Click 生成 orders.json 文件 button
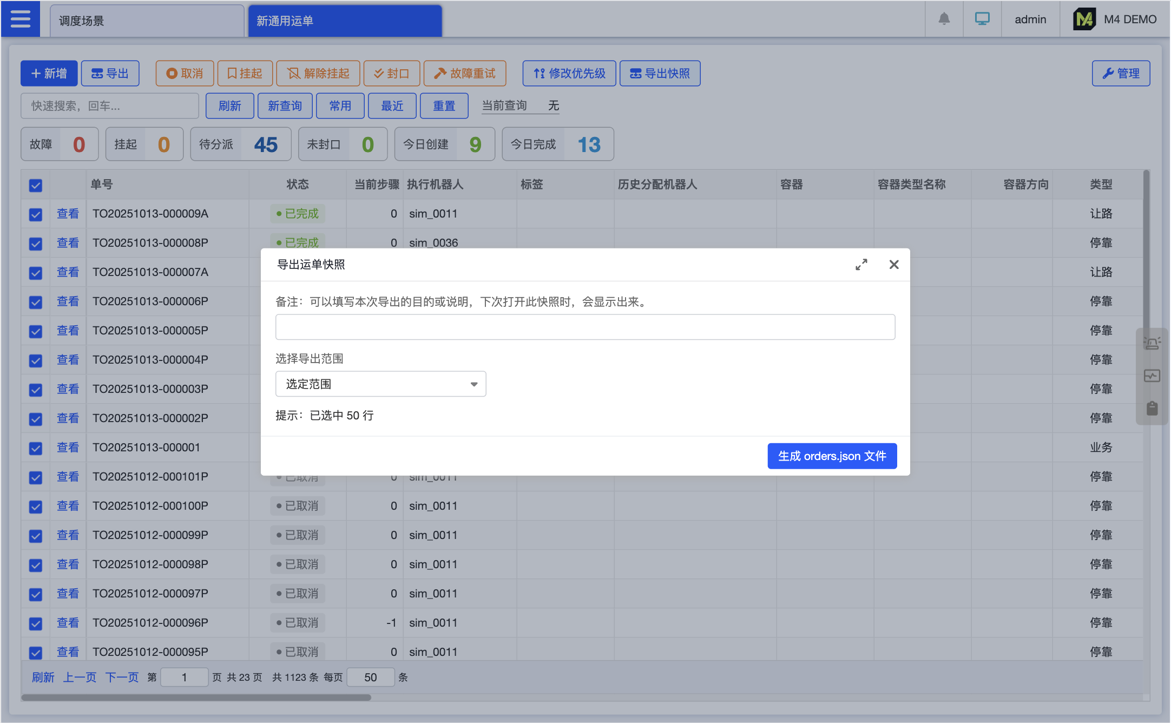 (832, 456)
